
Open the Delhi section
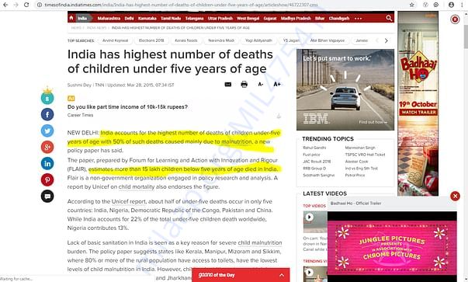point(130,19)
